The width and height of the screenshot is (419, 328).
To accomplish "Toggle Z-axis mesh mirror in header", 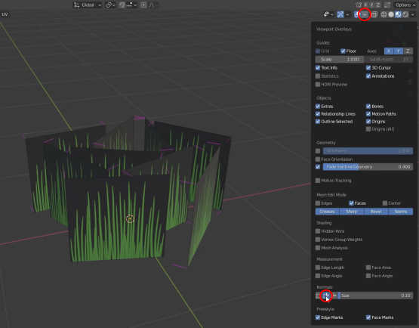I will [x=378, y=5].
